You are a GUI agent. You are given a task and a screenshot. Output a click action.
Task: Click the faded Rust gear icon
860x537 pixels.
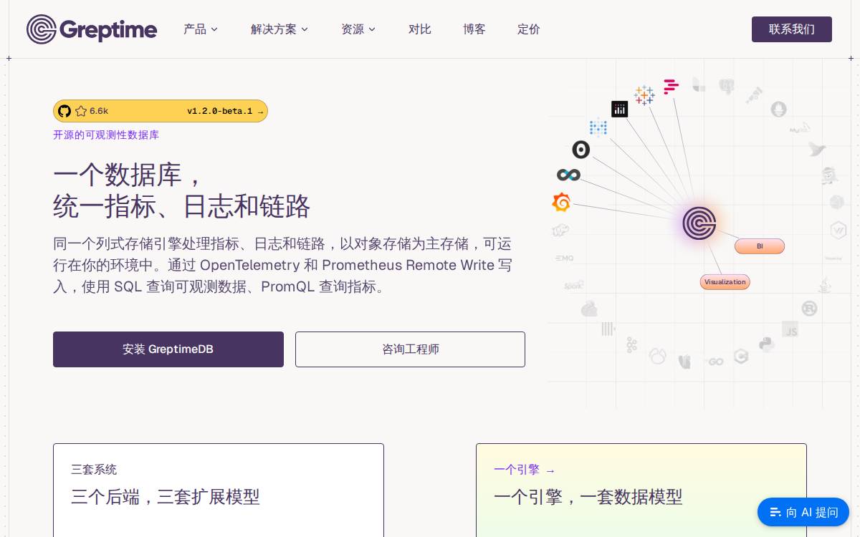pos(810,309)
